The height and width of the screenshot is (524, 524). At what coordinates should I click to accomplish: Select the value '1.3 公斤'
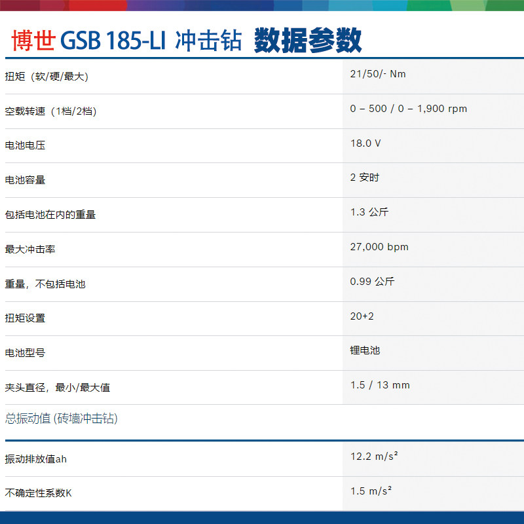[369, 212]
